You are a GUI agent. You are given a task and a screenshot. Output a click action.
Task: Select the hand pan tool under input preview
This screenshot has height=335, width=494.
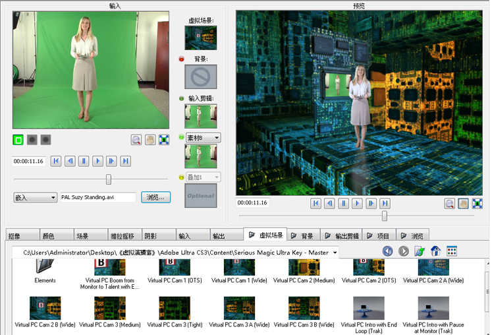150,139
